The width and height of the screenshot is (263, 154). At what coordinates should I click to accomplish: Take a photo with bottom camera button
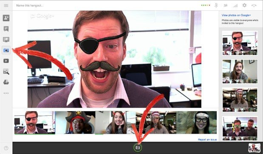[x=138, y=148]
